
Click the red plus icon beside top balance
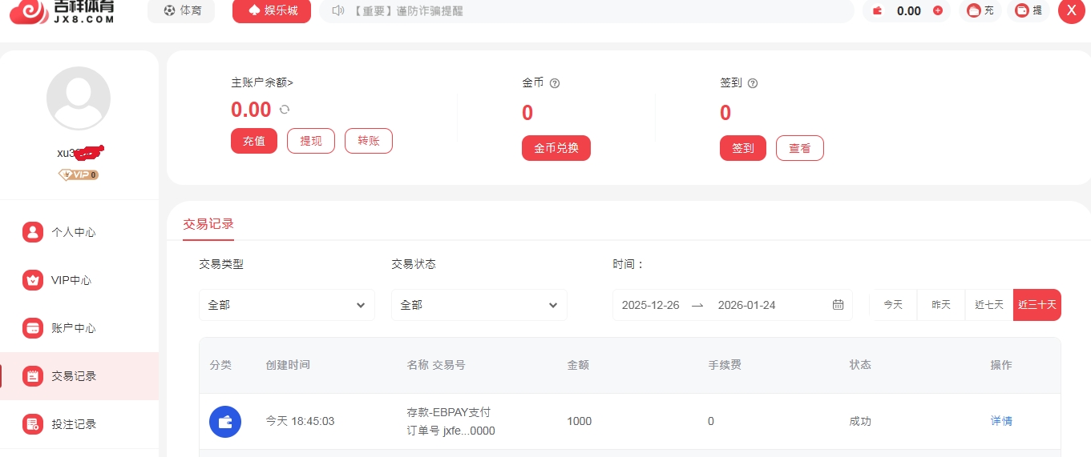tap(938, 11)
